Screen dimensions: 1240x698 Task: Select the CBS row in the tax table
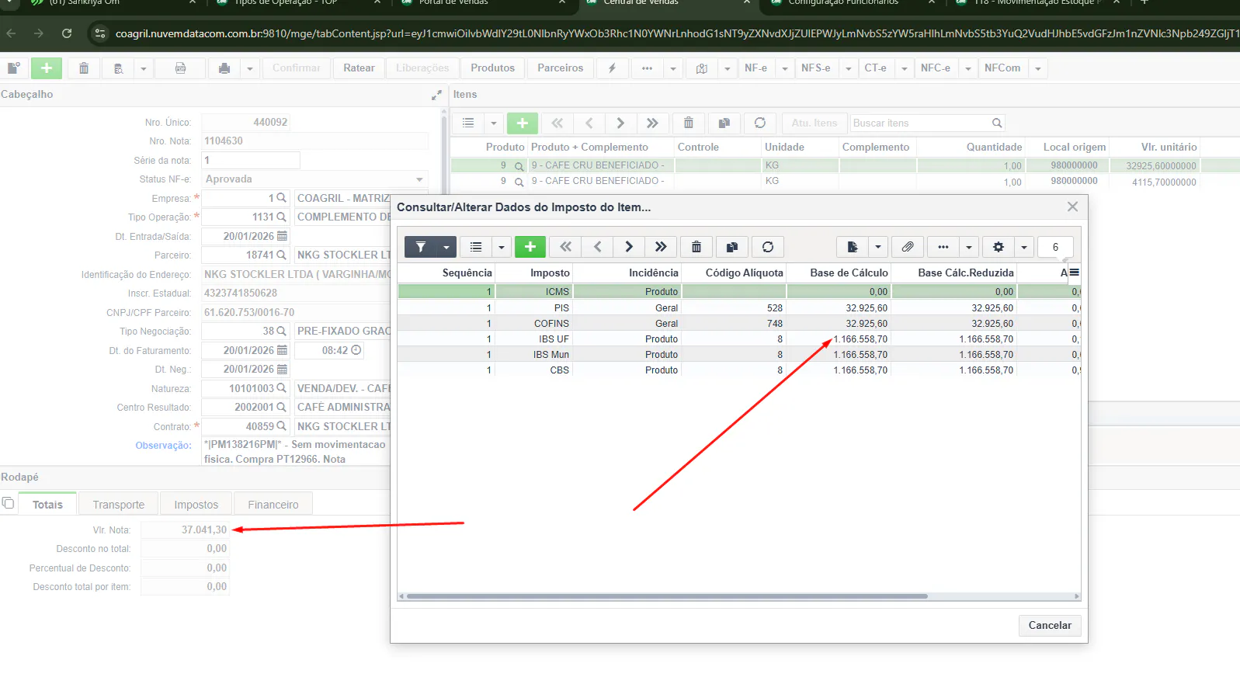click(738, 370)
